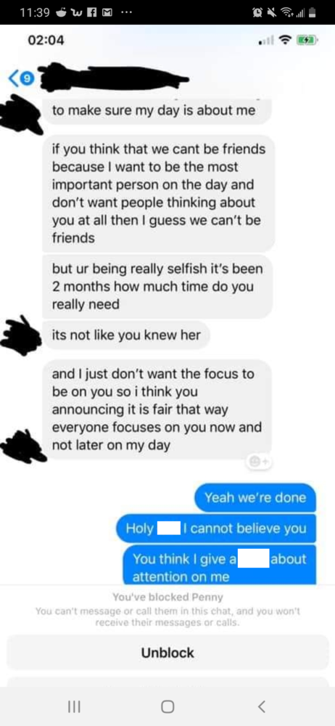
Task: Select the 'its not like you knew her' message
Action: [x=126, y=334]
